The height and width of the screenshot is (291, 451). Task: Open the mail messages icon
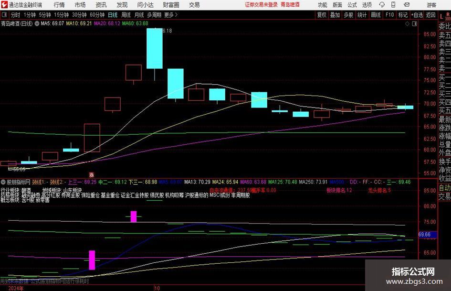click(x=407, y=5)
